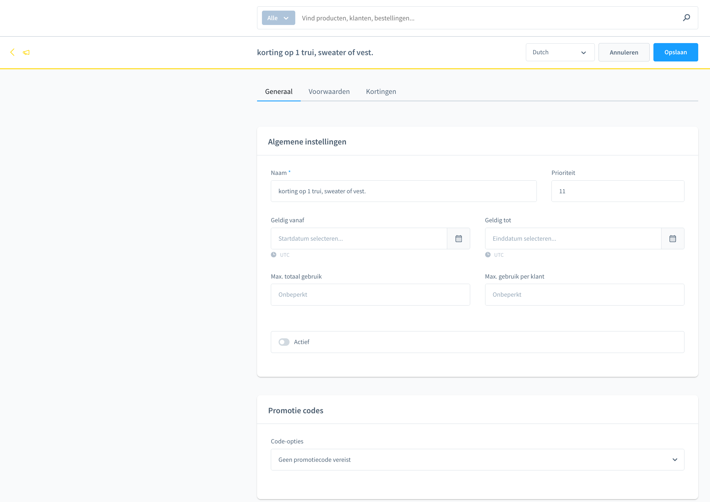Click the magnifying glass search icon

pos(686,18)
